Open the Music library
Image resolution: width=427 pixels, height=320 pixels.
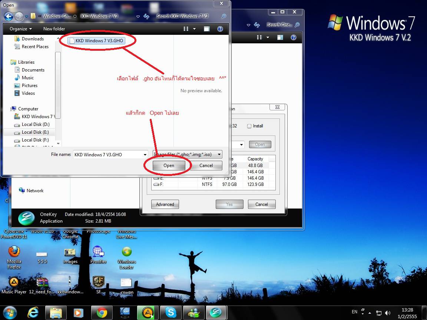point(27,78)
